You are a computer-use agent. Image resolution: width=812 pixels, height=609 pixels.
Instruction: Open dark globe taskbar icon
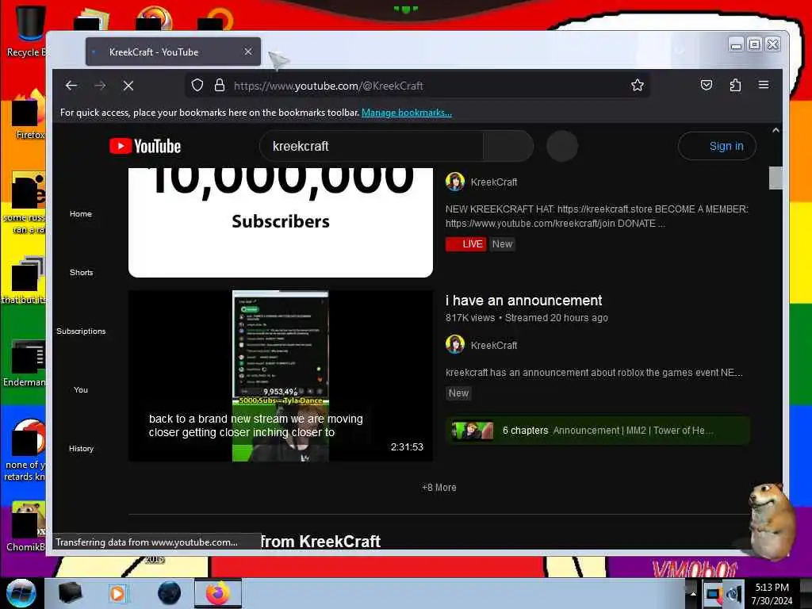tap(170, 593)
